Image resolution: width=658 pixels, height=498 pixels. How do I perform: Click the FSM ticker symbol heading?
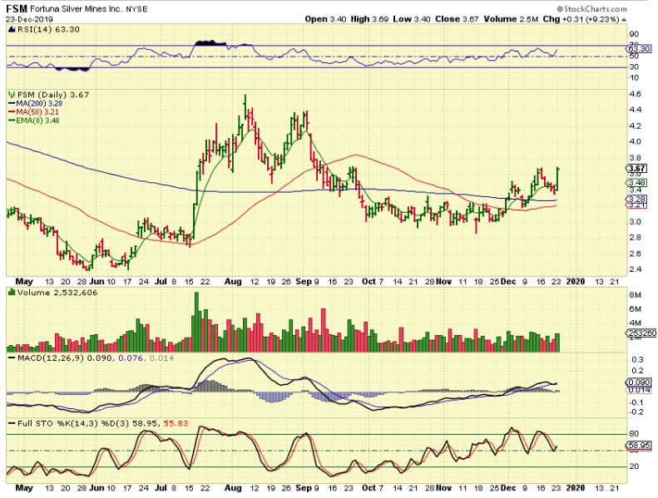[17, 8]
